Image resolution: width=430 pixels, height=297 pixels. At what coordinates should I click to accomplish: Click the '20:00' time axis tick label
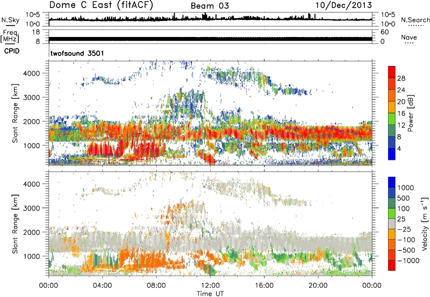(318, 286)
